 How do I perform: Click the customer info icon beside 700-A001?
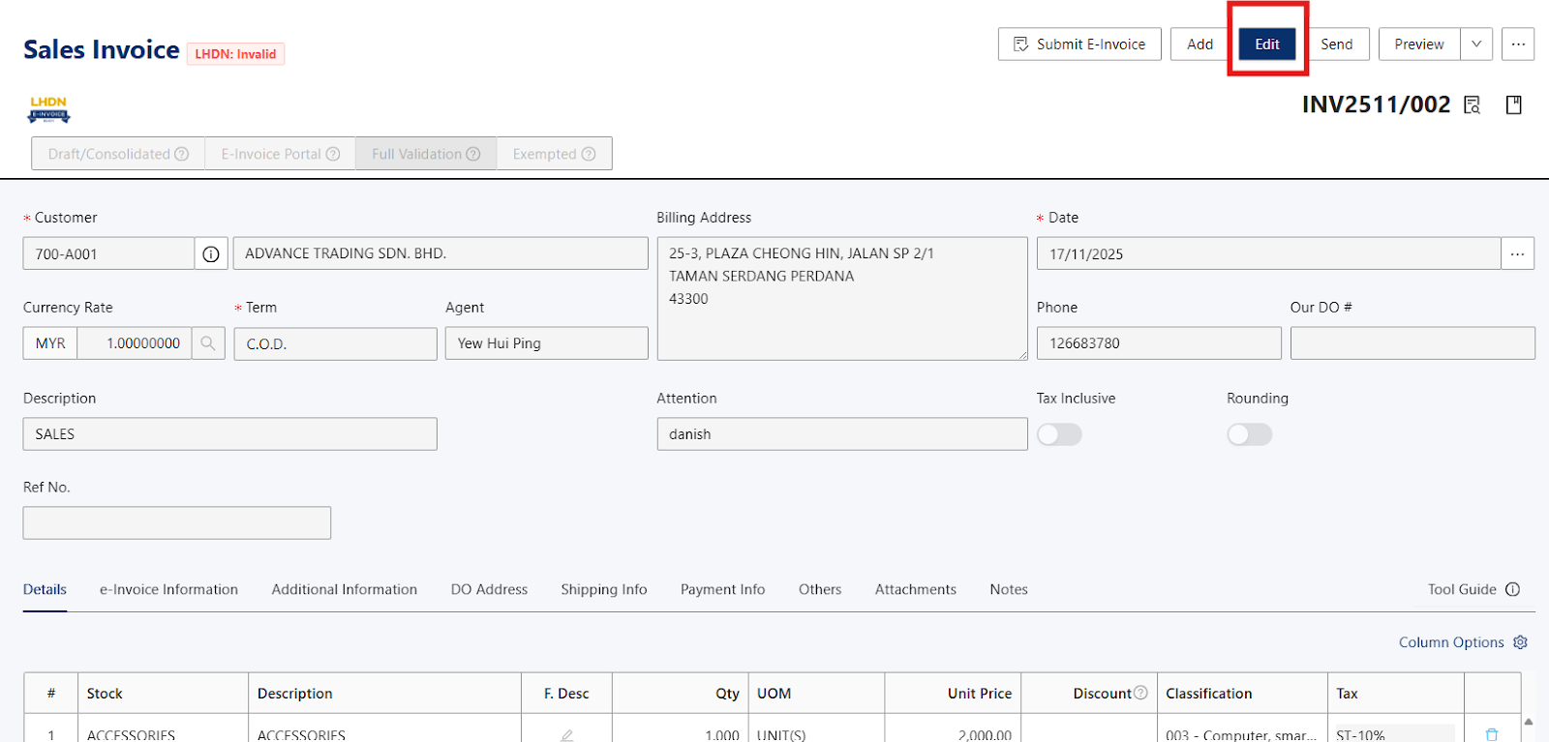[x=211, y=254]
